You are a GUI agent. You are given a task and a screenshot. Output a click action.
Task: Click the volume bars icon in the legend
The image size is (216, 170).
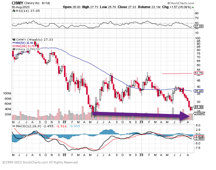pos(14,49)
